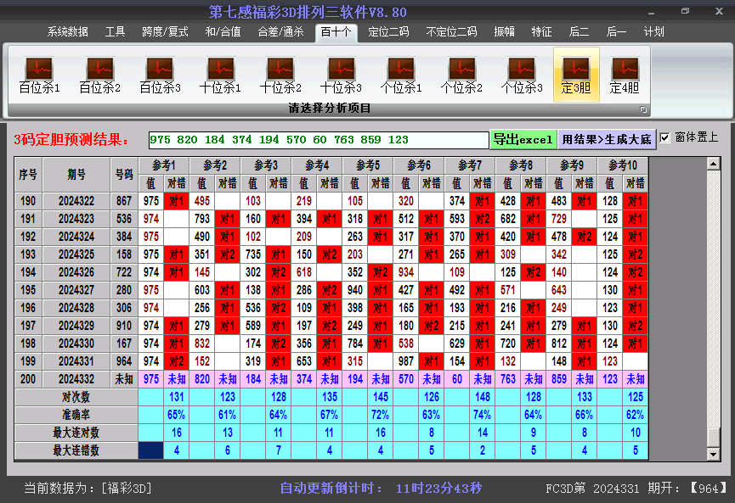Image resolution: width=735 pixels, height=503 pixels.
Task: Select the 个位杀3 analysis icon
Action: pyautogui.click(x=522, y=75)
